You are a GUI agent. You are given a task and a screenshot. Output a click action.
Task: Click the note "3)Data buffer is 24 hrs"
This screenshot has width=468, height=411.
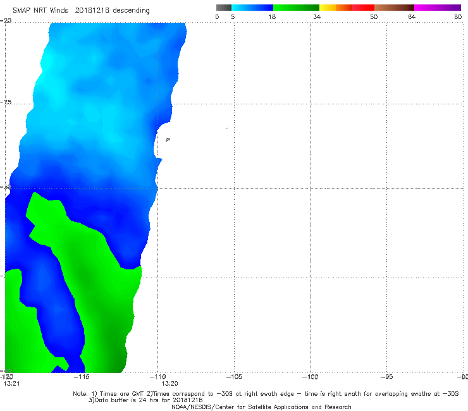click(x=145, y=400)
